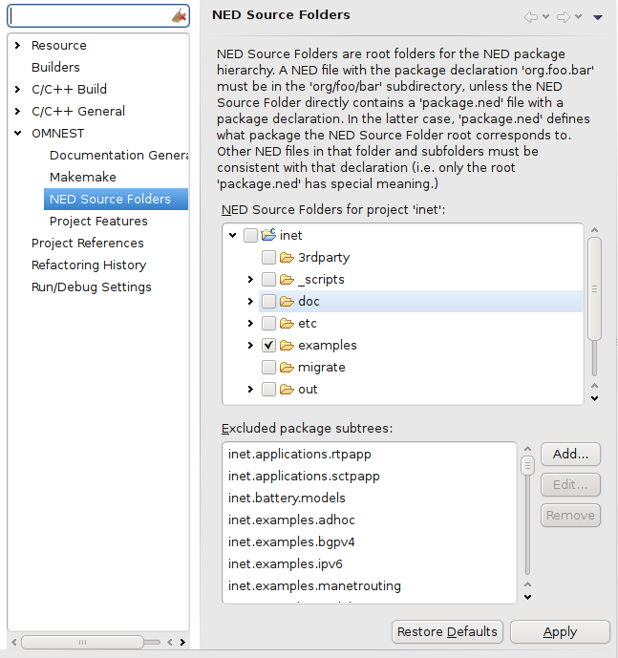Expand the out folder node

[x=250, y=389]
